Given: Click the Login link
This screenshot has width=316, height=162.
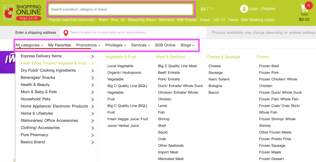Looking at the screenshot, I should [254, 9].
